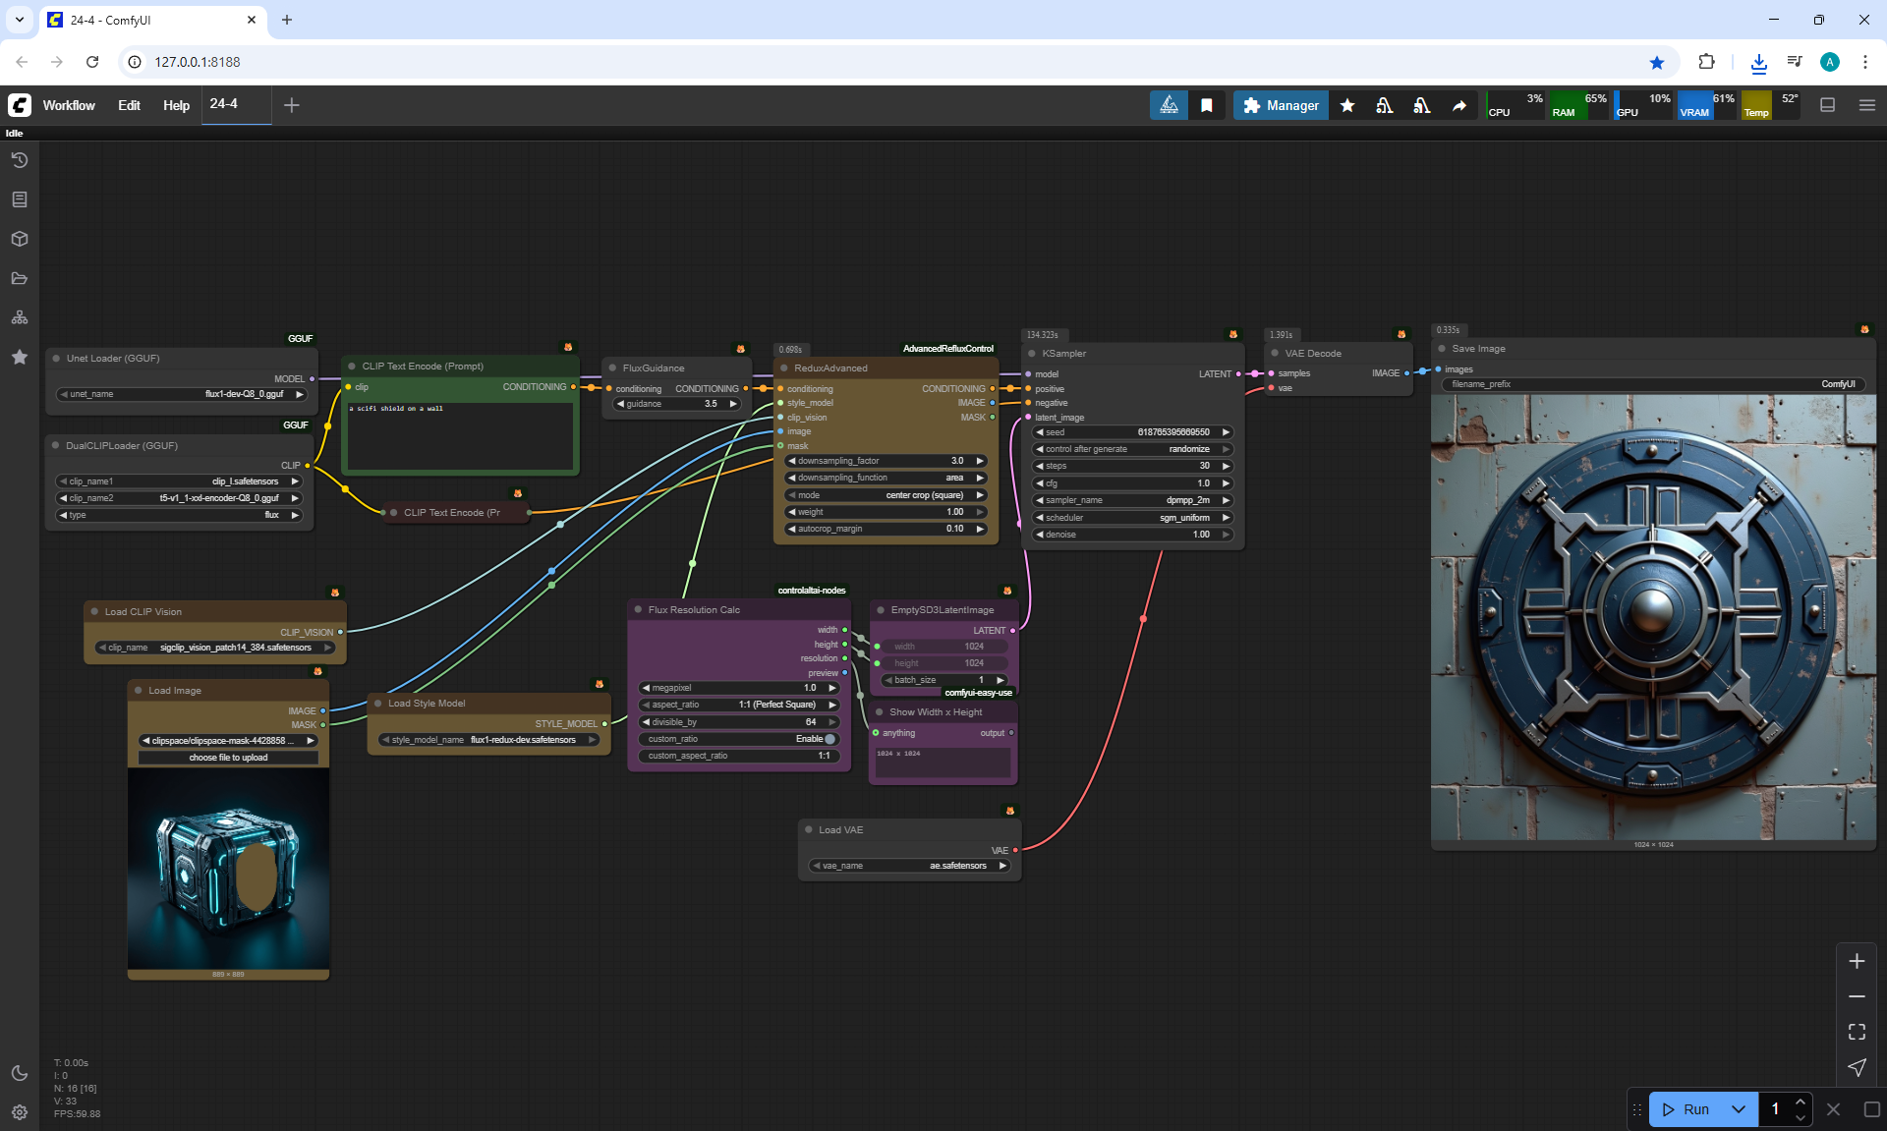Click the share arrow icon in toolbar

coord(1459,105)
